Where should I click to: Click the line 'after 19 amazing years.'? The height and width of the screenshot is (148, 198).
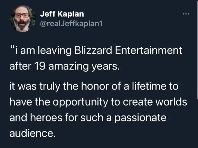(x=65, y=67)
